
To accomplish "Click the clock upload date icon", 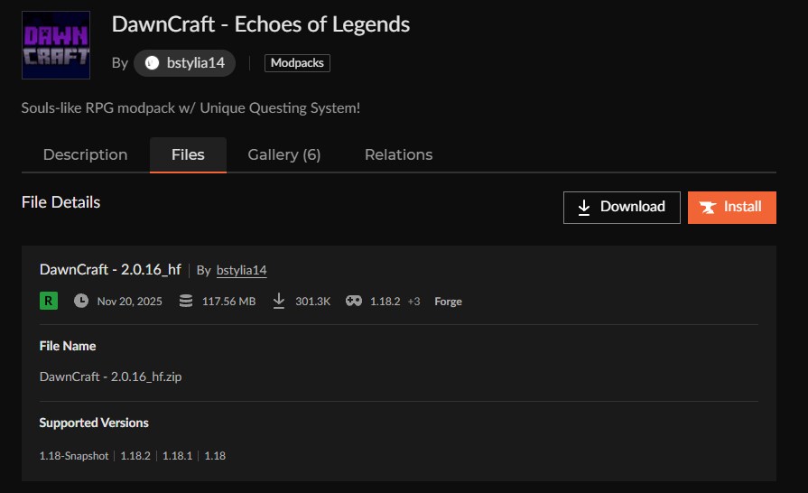I will click(81, 301).
